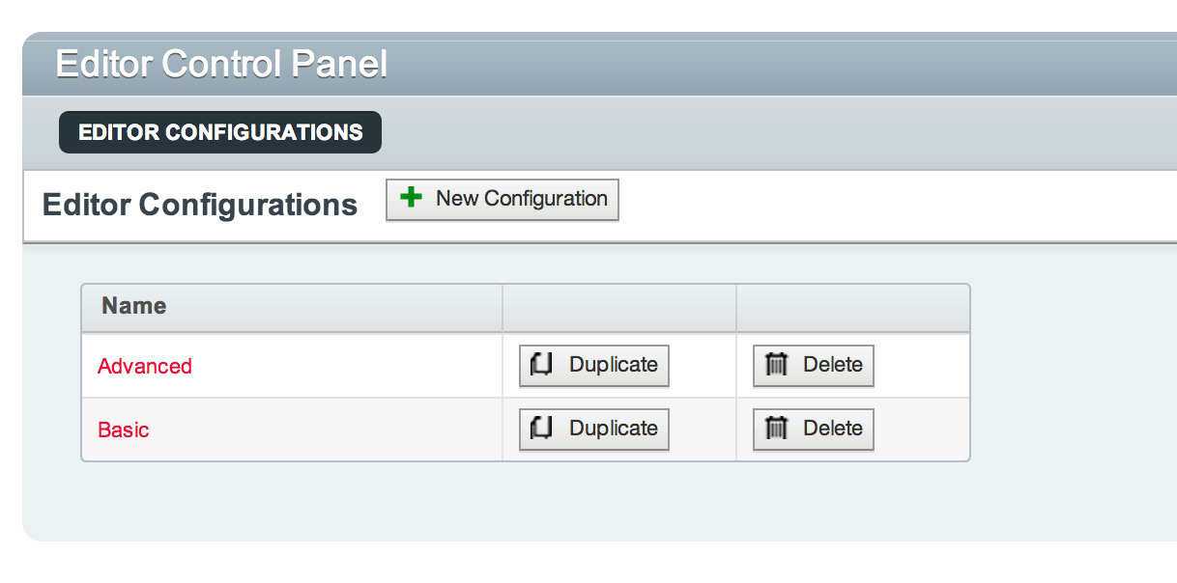
Task: Select the Advanced table row cell
Action: coord(292,366)
